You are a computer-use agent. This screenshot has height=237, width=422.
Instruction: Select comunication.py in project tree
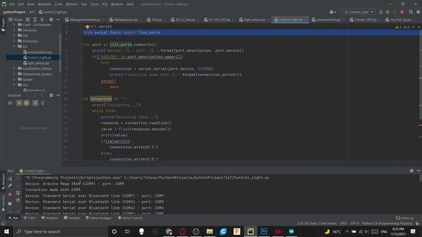40,52
